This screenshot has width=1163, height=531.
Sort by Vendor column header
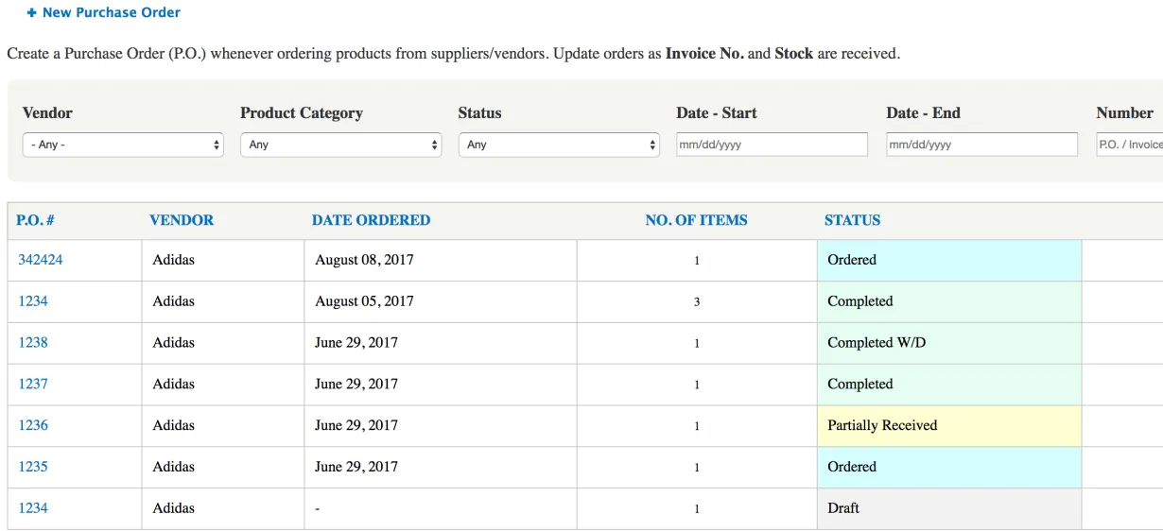(182, 220)
